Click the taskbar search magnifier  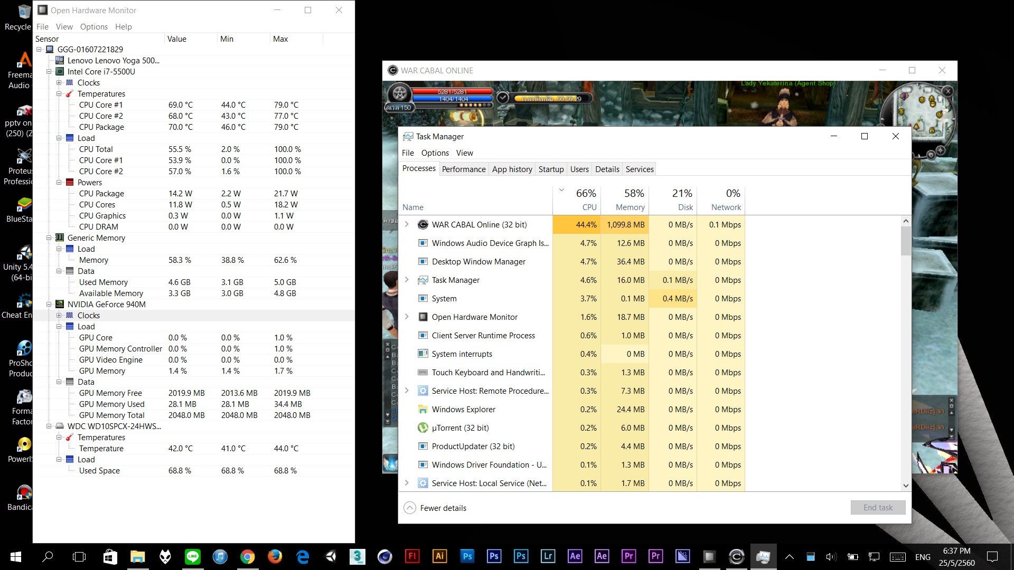click(48, 556)
